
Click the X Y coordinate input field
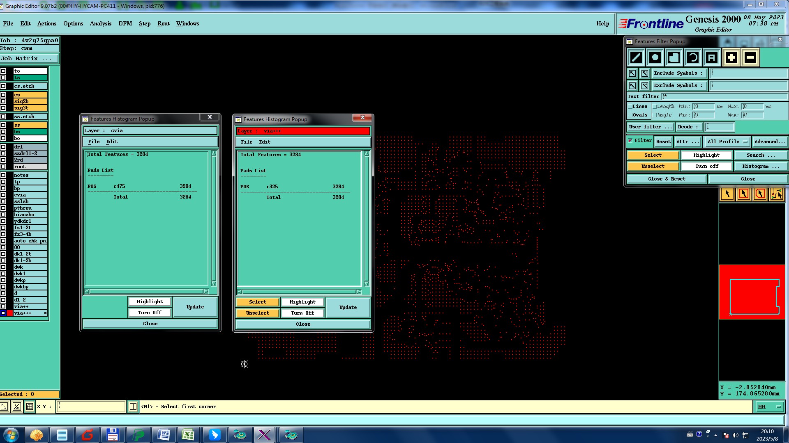coord(91,406)
